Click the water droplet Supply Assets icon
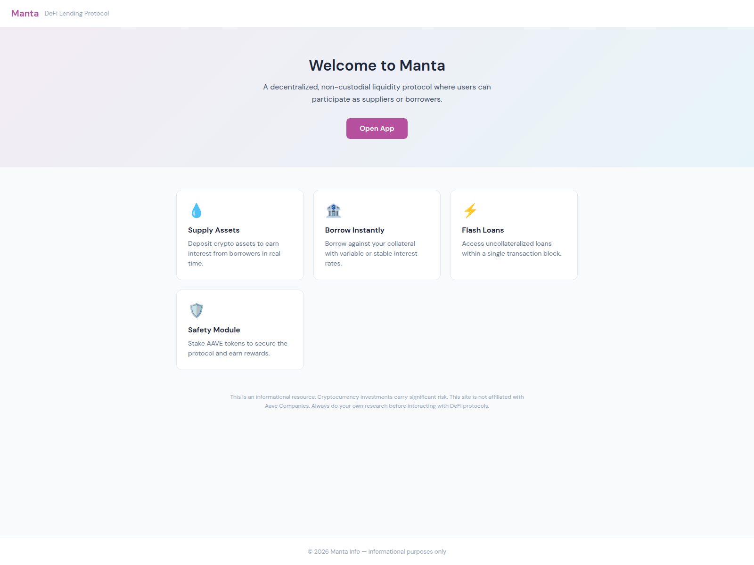 click(197, 210)
